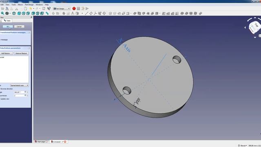Click the navigation cube down arrow
The width and height of the screenshot is (261, 147).
coord(255,38)
